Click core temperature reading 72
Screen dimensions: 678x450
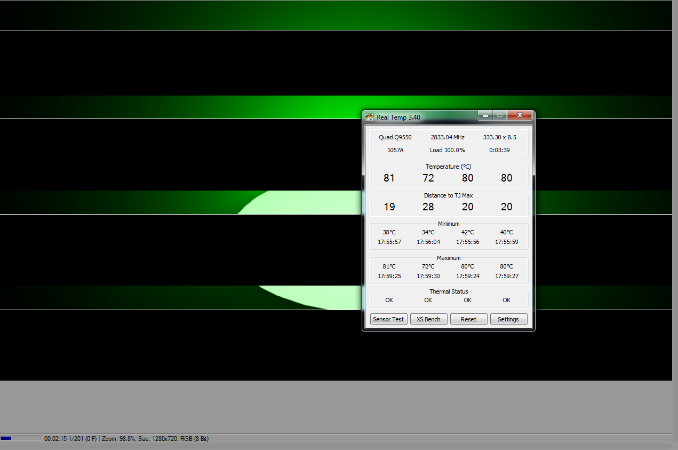[x=428, y=178]
